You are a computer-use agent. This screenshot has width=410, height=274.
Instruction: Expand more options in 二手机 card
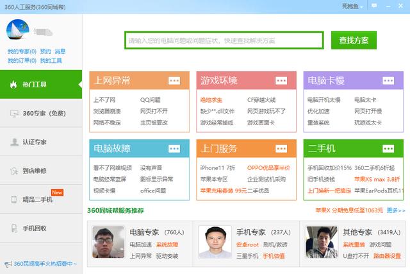coord(388,148)
